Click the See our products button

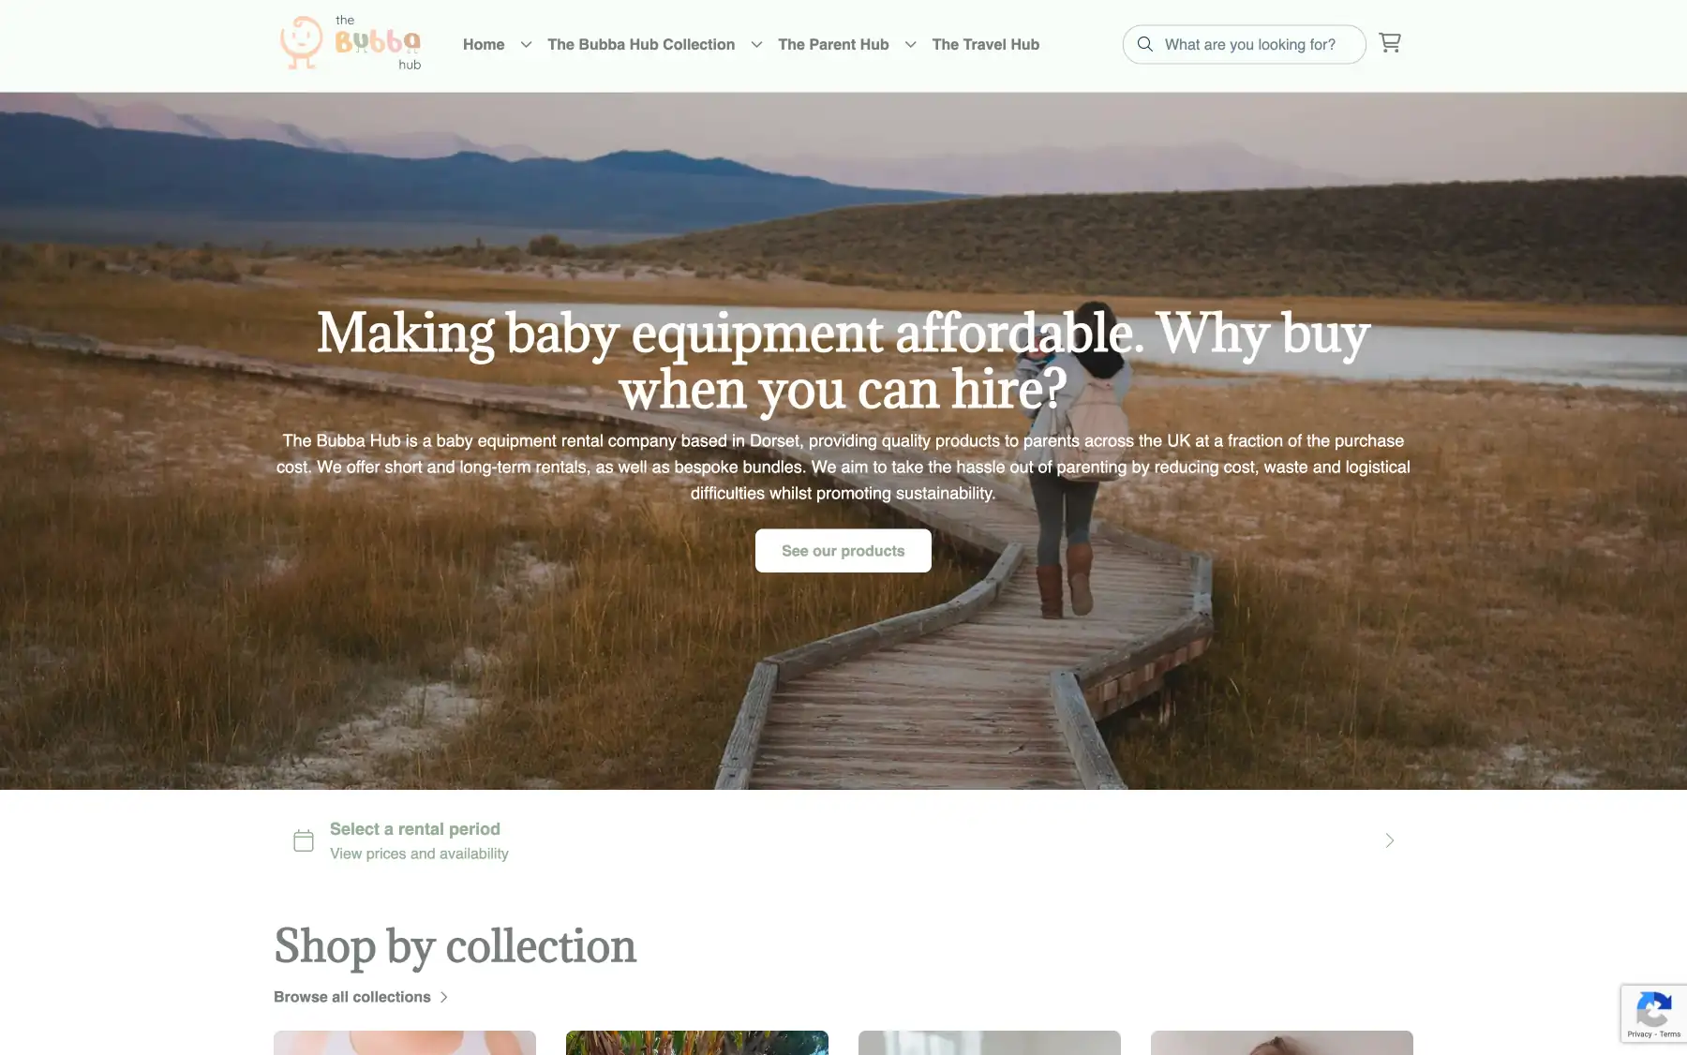pos(843,551)
